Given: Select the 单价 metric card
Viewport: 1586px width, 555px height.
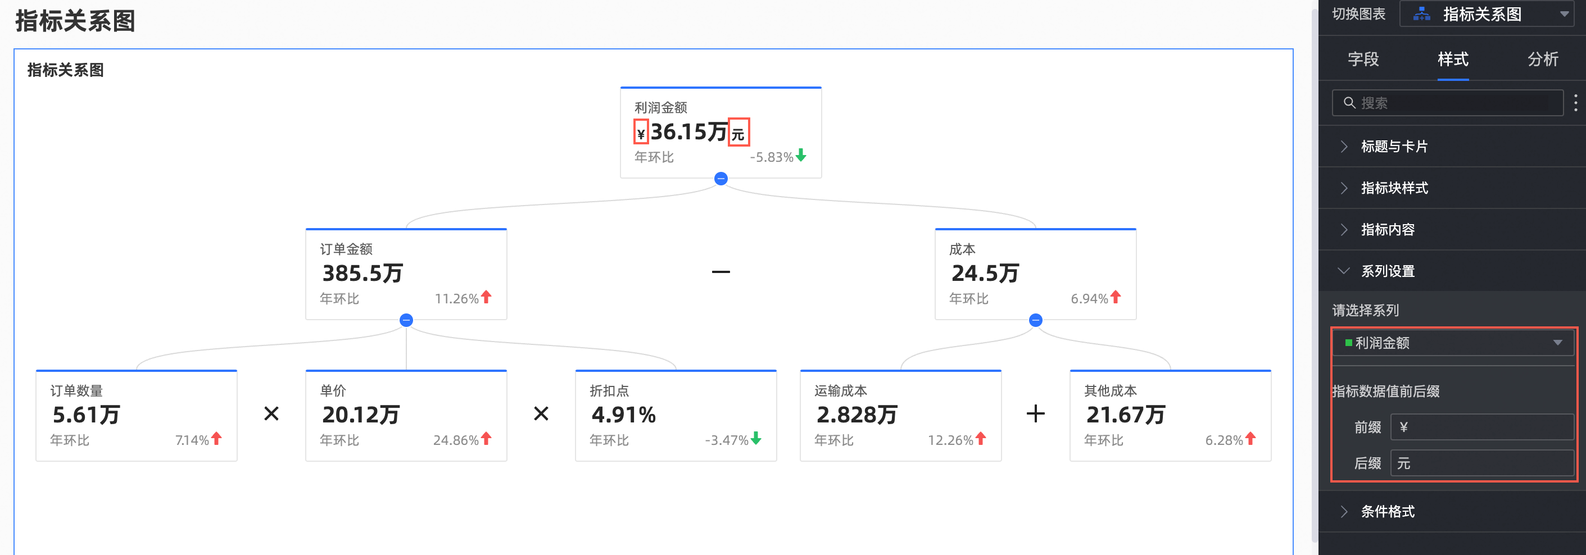Looking at the screenshot, I should pos(406,415).
